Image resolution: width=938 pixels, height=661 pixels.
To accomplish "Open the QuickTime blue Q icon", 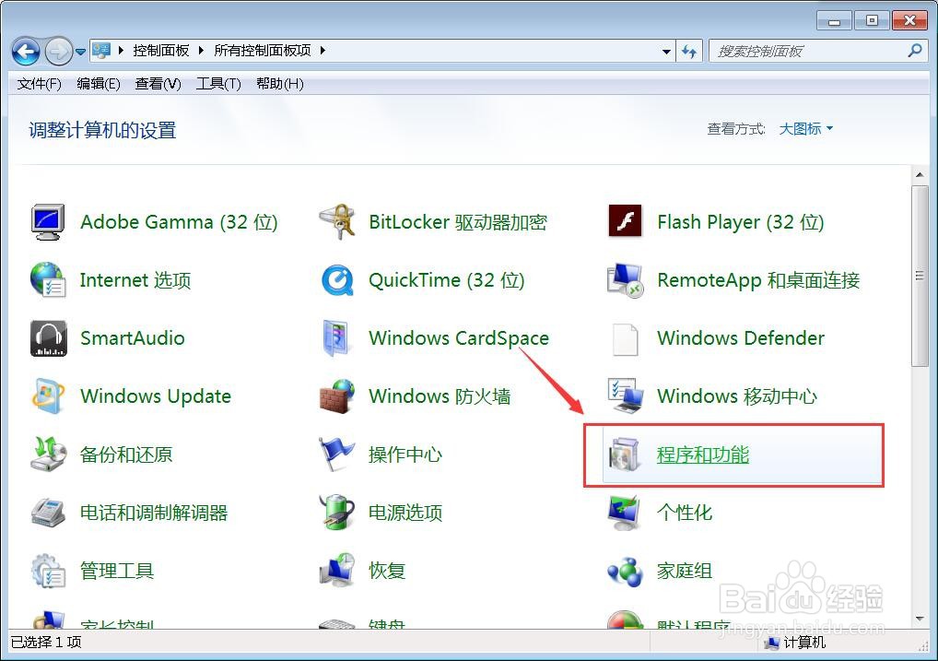I will (337, 280).
